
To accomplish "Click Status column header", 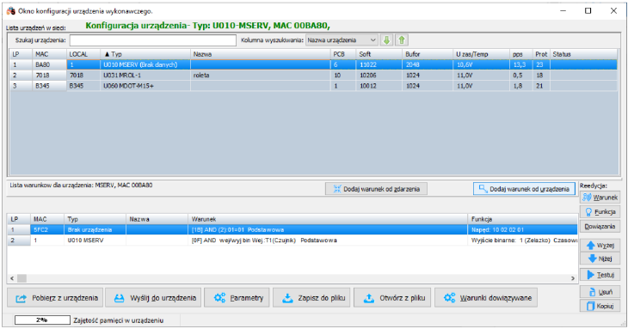I will (x=584, y=54).
